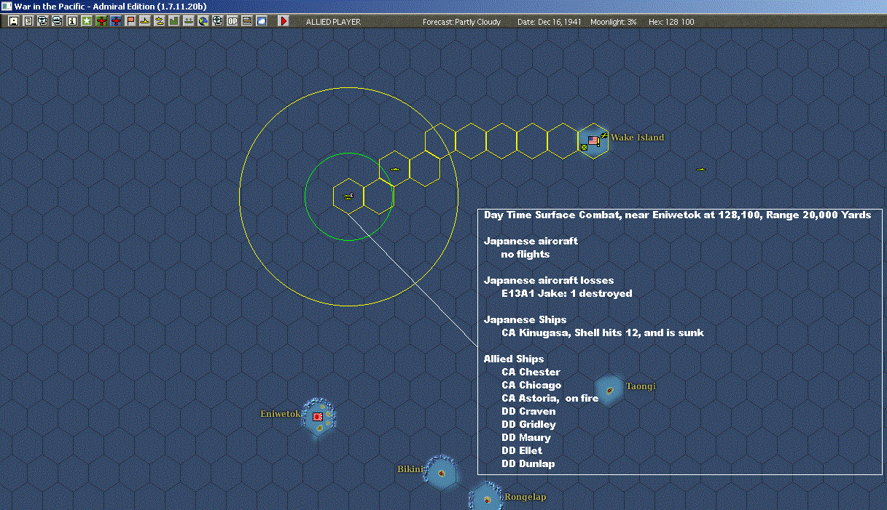This screenshot has width=887, height=510.
Task: Click the globe toolbar icon
Action: coord(203,21)
